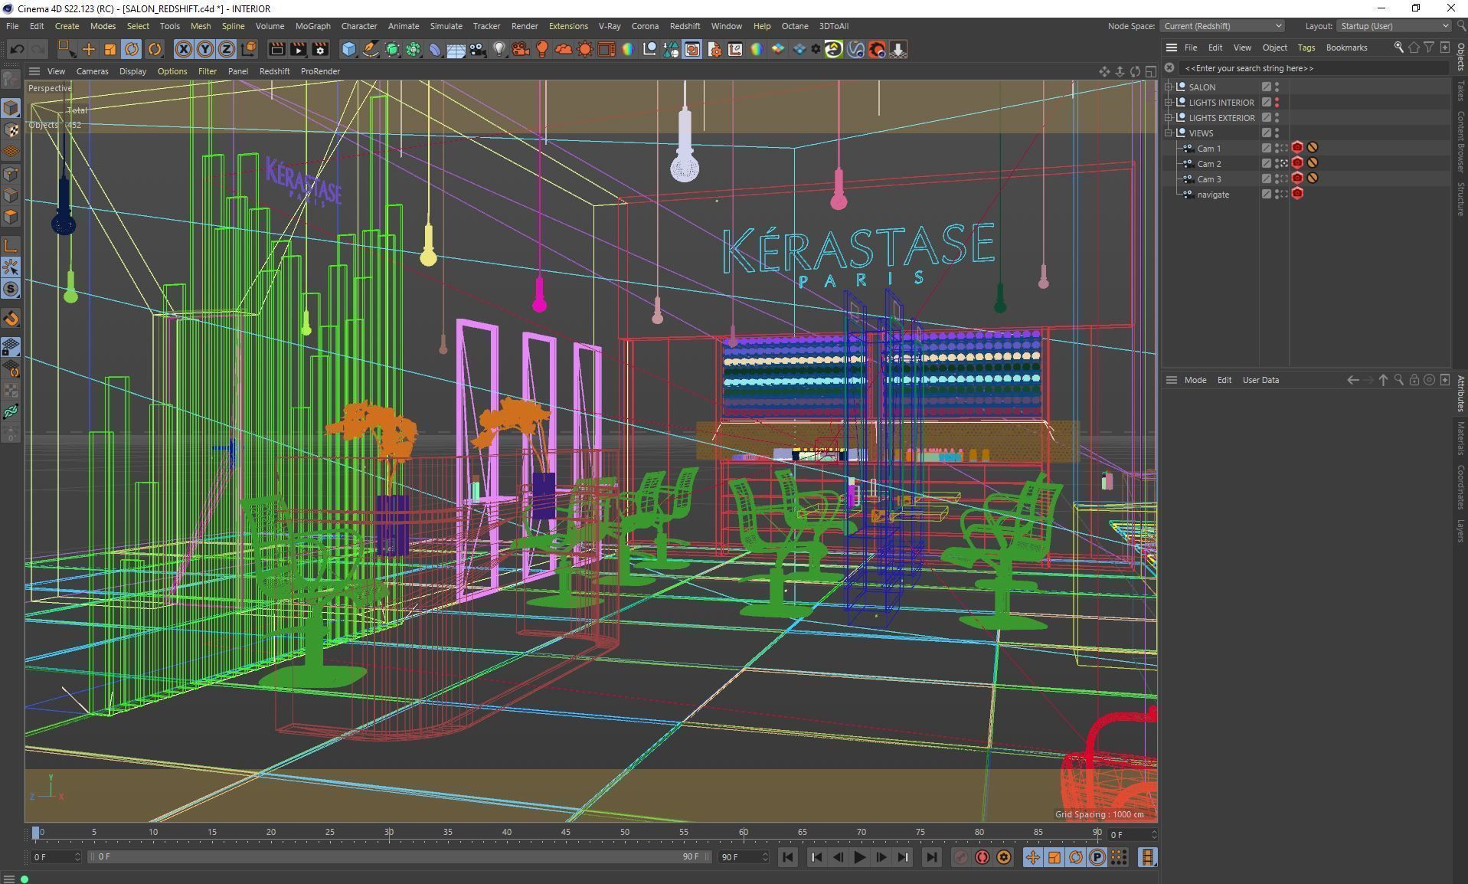
Task: Toggle LIGHTS EXTERIOR visibility dots
Action: tap(1277, 117)
